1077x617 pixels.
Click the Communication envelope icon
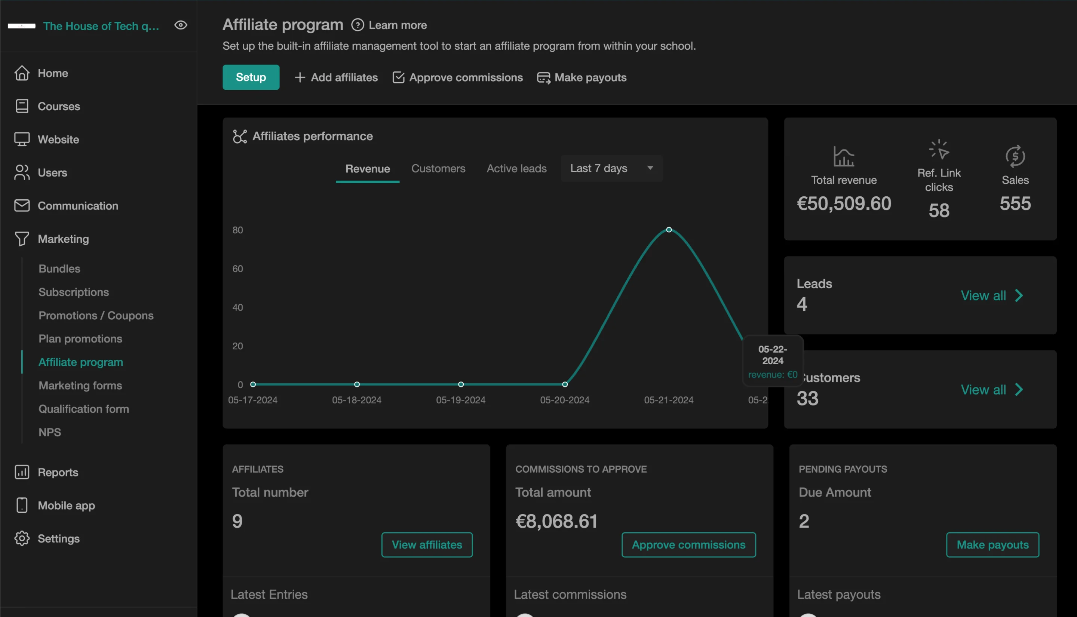click(x=22, y=206)
